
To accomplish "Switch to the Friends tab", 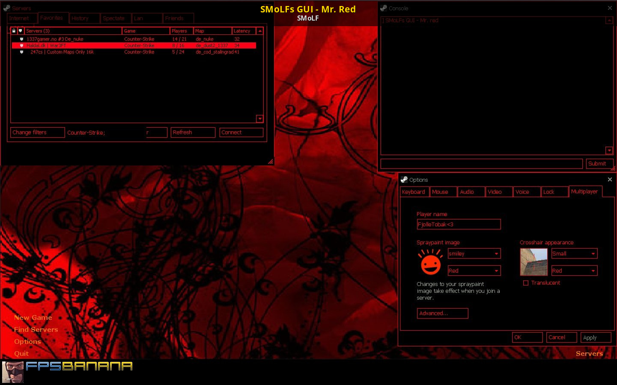I will pos(178,18).
